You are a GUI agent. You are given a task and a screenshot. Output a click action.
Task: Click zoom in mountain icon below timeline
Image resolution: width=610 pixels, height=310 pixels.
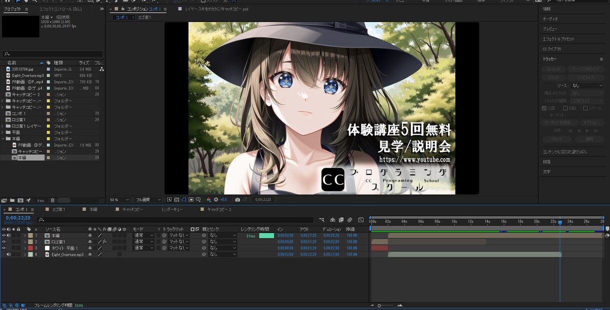(399, 305)
